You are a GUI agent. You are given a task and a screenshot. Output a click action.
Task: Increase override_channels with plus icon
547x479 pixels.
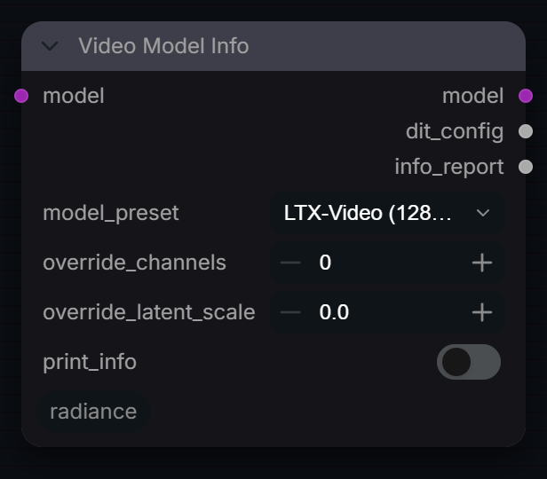tap(482, 263)
